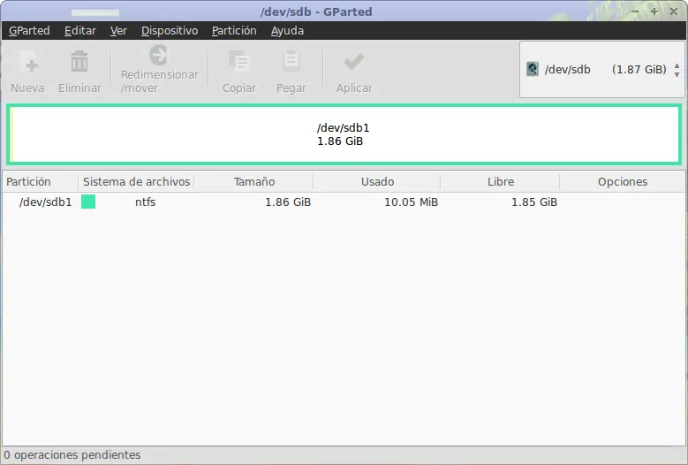
Task: Minimize the GParted window
Action: [635, 11]
